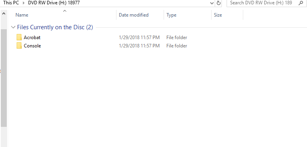Sort by the Type column header
Viewport: 307px width, 147px height.
171,15
